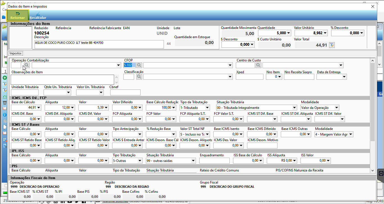This screenshot has width=384, height=204.
Task: Open the Operação Contabilização search magnifier
Action: (x=26, y=65)
